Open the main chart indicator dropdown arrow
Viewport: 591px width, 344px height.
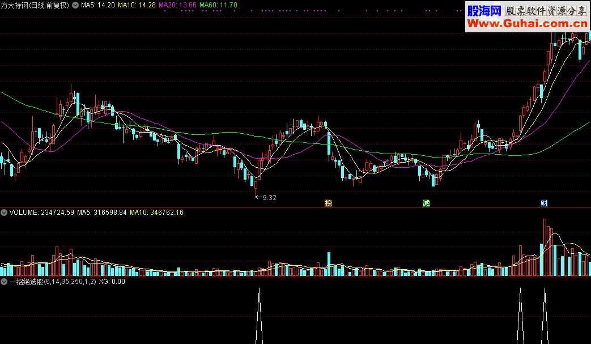[x=75, y=5]
